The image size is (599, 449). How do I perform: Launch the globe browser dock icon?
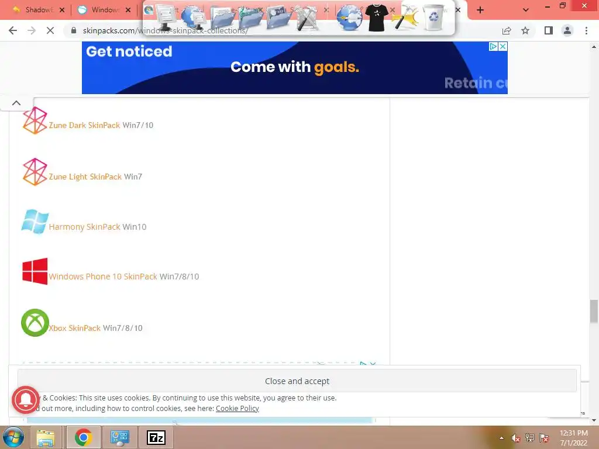point(349,18)
